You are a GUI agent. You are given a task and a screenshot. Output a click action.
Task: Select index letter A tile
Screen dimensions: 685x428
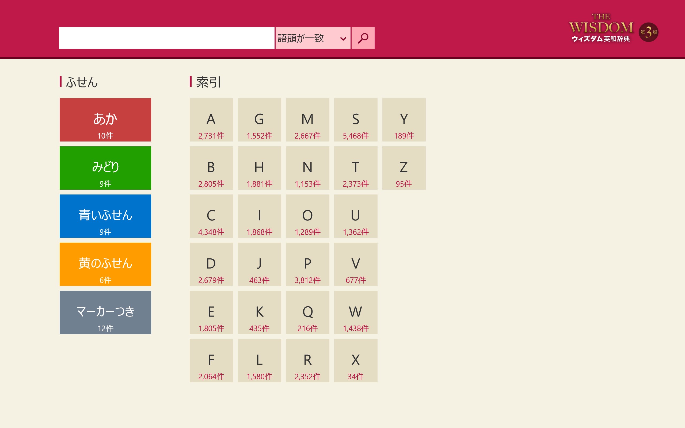coord(211,120)
